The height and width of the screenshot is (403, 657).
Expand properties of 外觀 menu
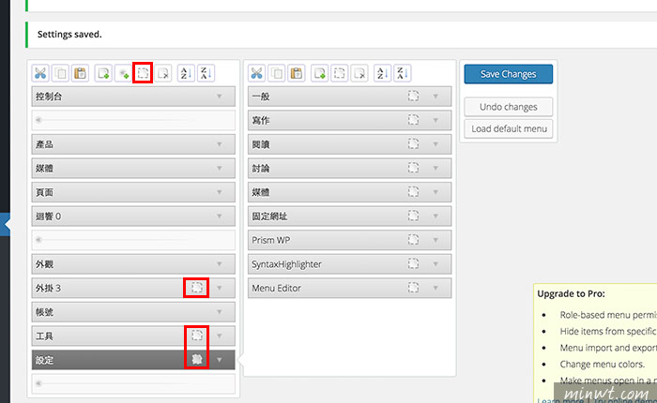point(219,264)
